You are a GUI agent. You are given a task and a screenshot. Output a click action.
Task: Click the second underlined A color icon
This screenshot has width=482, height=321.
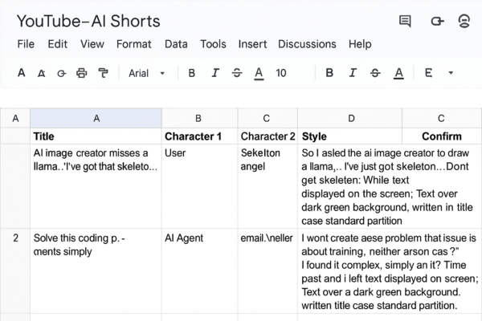coord(398,74)
